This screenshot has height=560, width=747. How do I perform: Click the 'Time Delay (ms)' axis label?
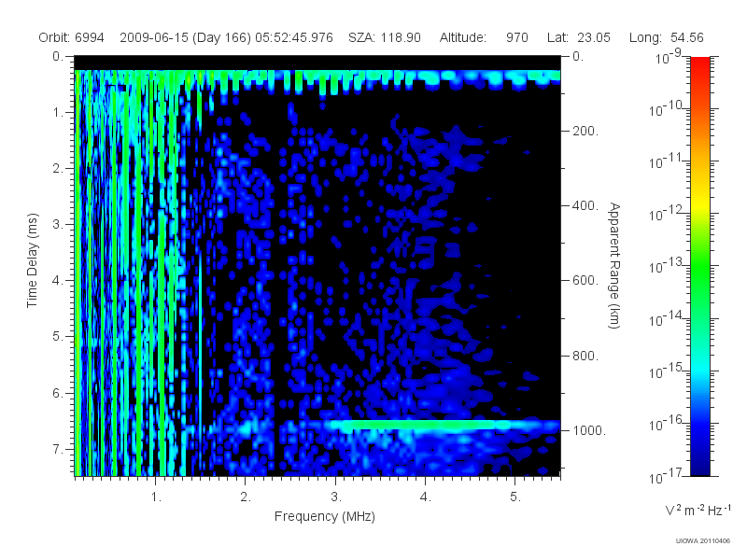click(x=32, y=260)
